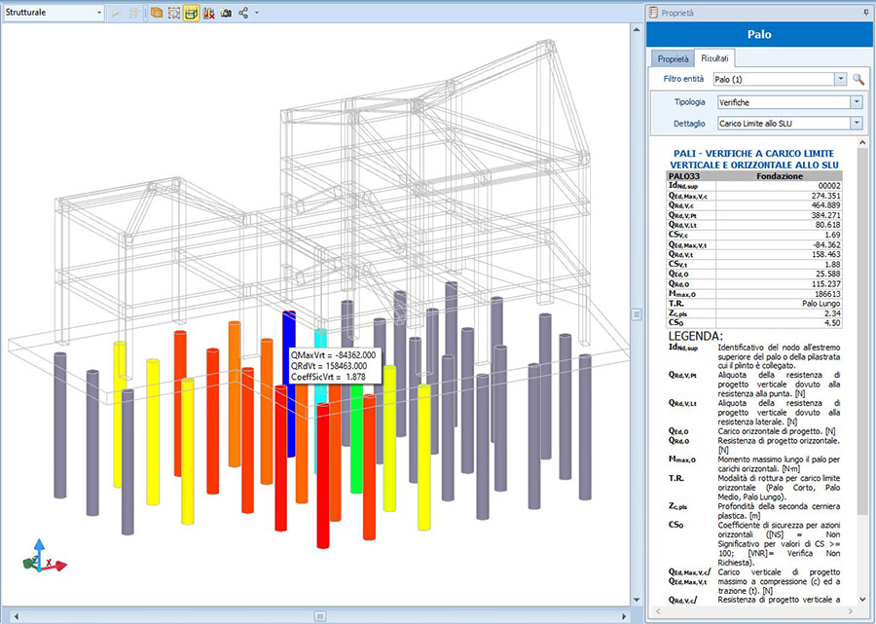Click the value 158.463 in the table
876x624 pixels.
pyautogui.click(x=825, y=255)
